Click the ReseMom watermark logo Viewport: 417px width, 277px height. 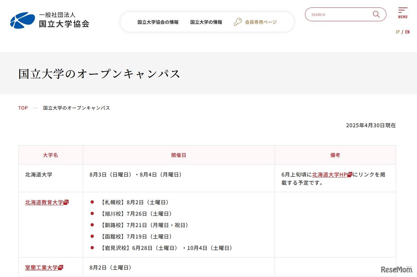tap(396, 269)
